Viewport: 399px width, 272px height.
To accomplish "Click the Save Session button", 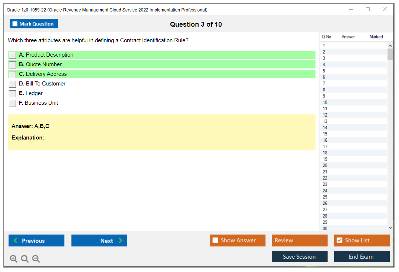I will pos(299,256).
